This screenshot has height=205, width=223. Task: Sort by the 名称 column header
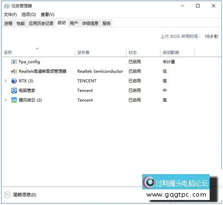coord(38,53)
